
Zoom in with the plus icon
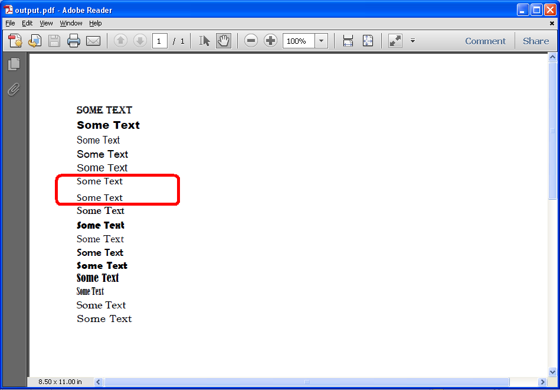pyautogui.click(x=270, y=41)
